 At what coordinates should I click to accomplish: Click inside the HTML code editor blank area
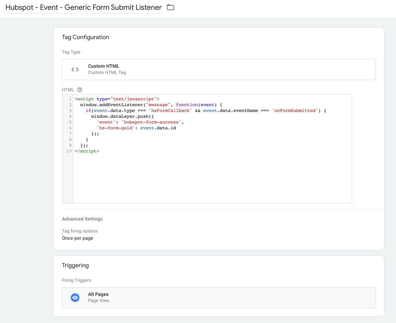212,178
